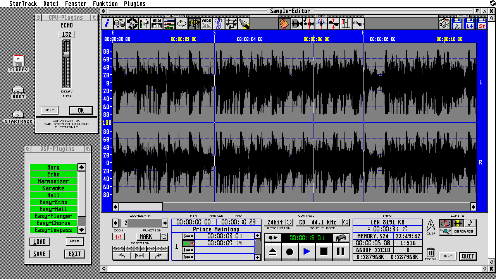This screenshot has width=496, height=279.
Task: Increase zoomdepth with right arrow
Action: pos(165,223)
